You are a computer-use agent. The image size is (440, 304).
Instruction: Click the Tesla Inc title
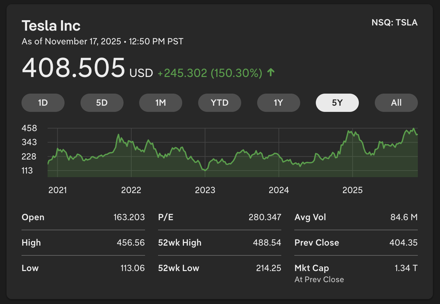(x=51, y=26)
